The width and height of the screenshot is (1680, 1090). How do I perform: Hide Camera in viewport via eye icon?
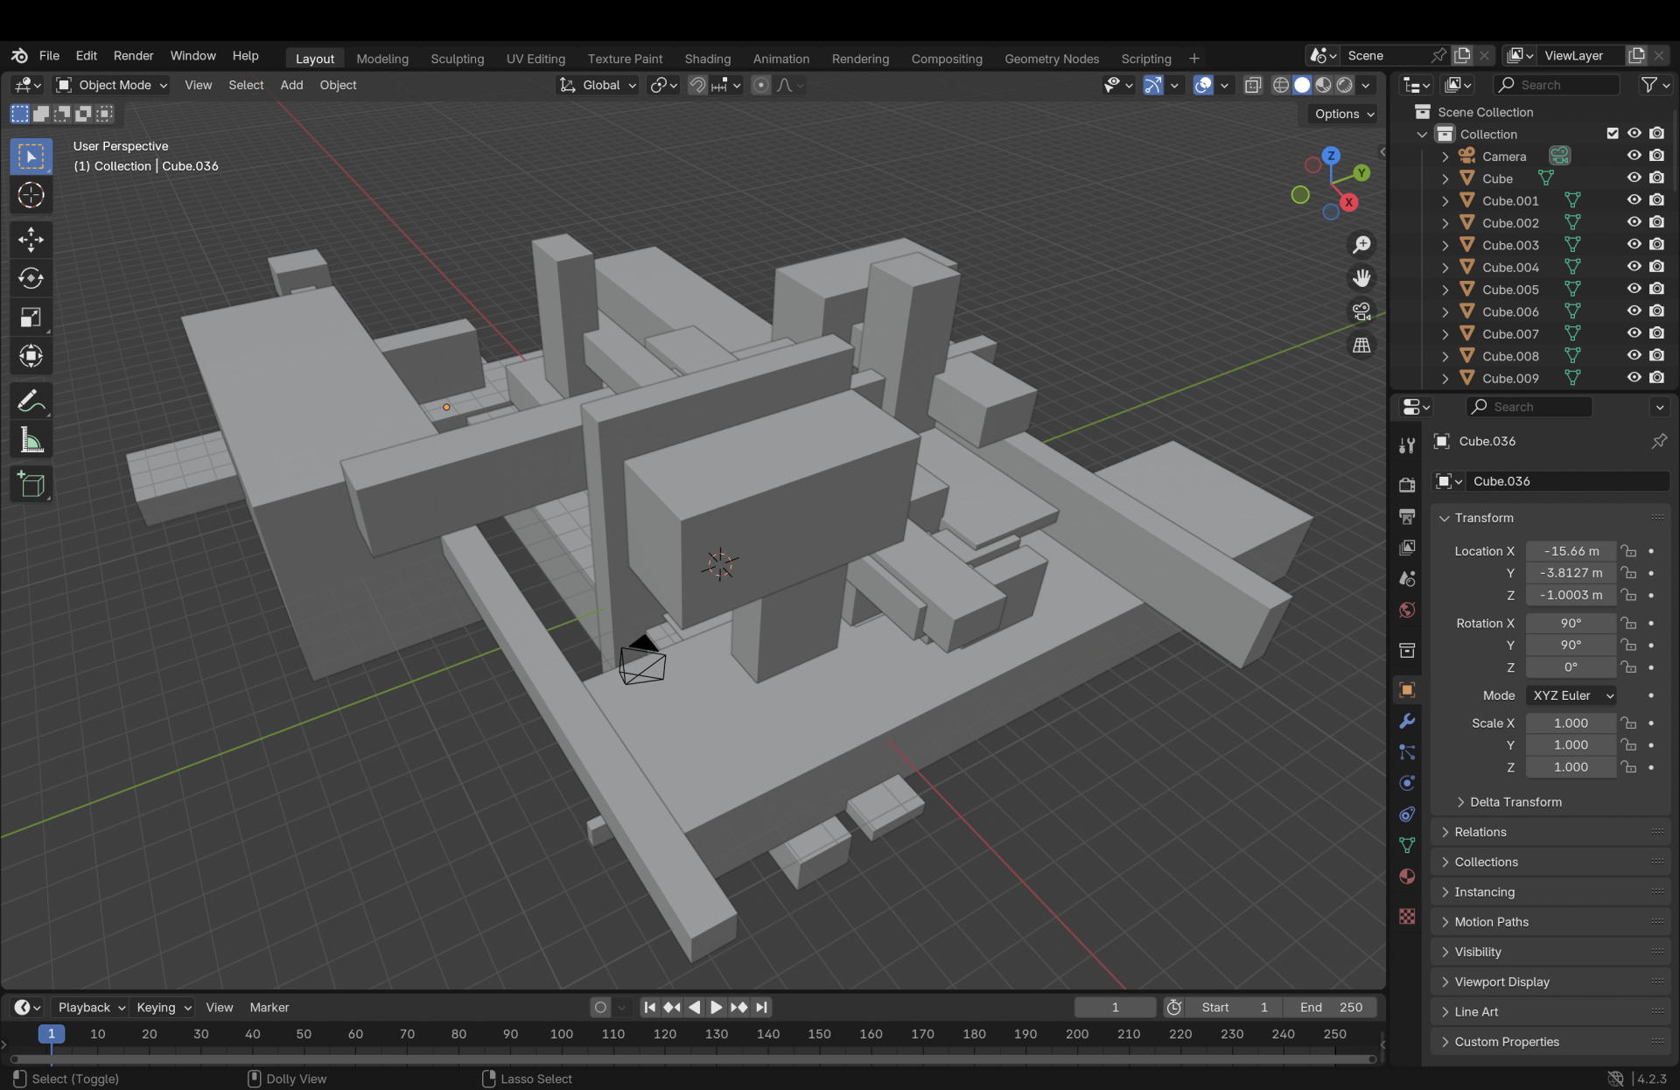tap(1634, 156)
